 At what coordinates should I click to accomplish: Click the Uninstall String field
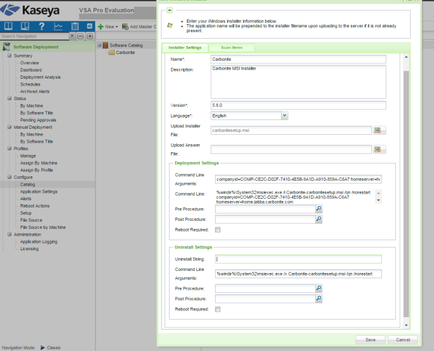pos(298,259)
